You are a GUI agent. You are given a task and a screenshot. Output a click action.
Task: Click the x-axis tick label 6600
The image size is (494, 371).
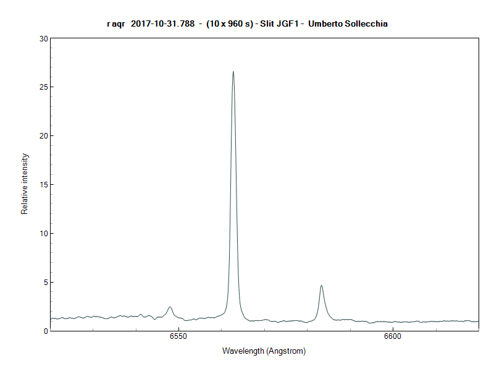click(393, 337)
